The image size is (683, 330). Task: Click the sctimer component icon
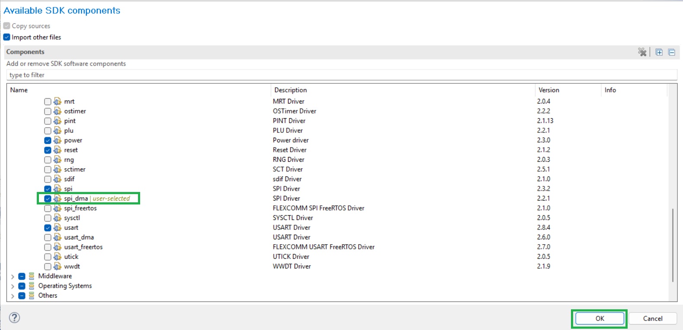[58, 170]
